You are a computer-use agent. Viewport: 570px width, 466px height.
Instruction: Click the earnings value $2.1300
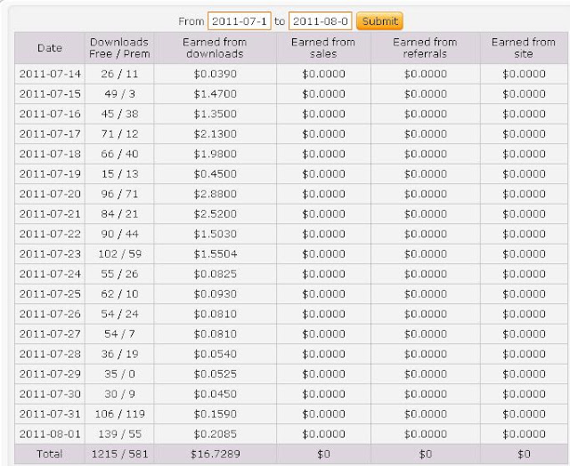click(215, 134)
